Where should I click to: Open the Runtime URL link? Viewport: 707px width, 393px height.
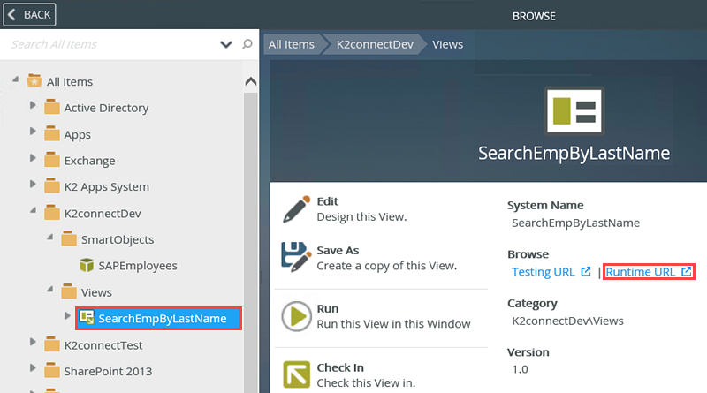click(x=641, y=272)
